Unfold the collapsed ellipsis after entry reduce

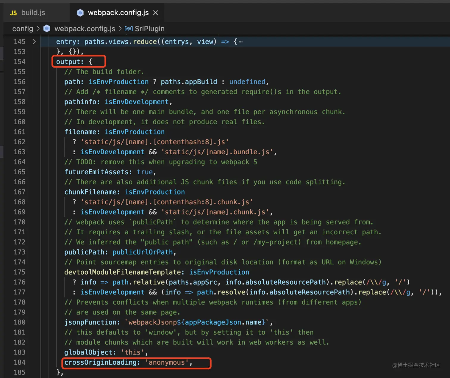pyautogui.click(x=240, y=42)
